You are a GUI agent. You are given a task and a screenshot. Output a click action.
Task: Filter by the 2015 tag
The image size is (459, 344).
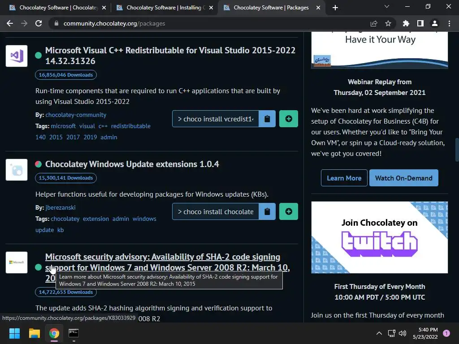coord(56,137)
